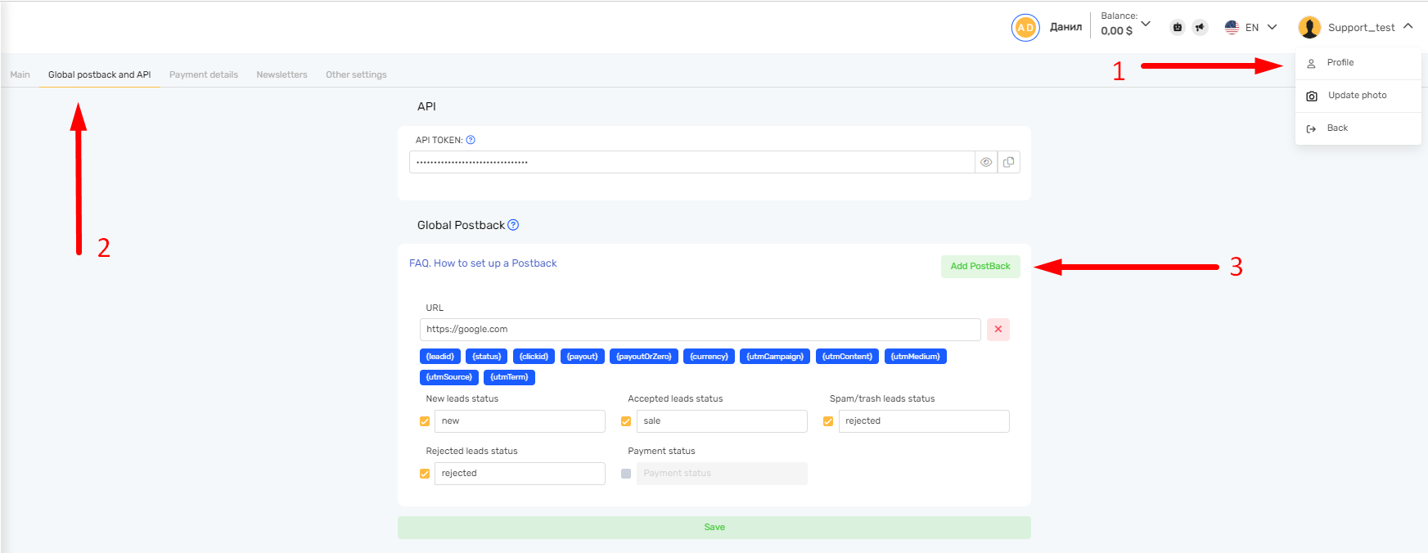Open FAQ How to set up a Postback link
The image size is (1428, 553).
[x=483, y=263]
